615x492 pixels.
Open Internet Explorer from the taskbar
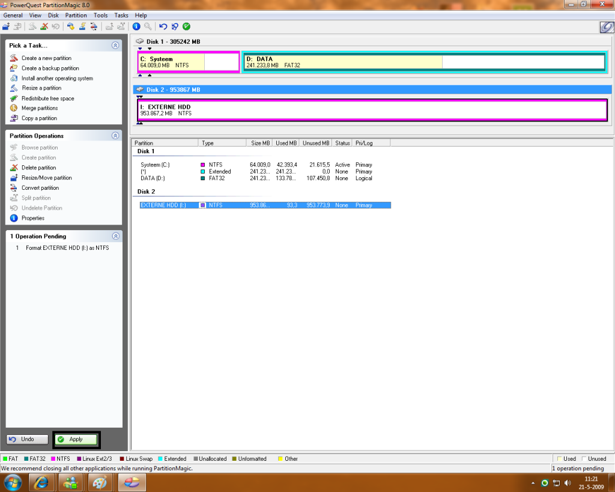[41, 482]
